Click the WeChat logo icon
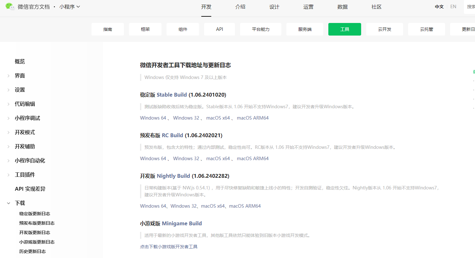 coord(10,7)
